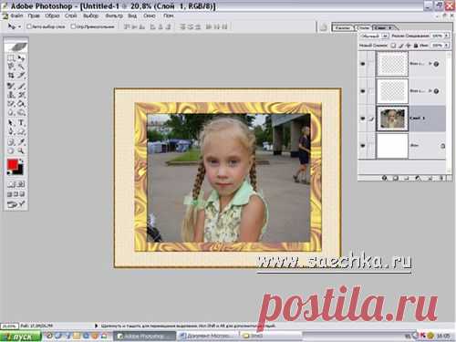
Task: Click Edit in Standard mode button
Action: tap(11, 184)
